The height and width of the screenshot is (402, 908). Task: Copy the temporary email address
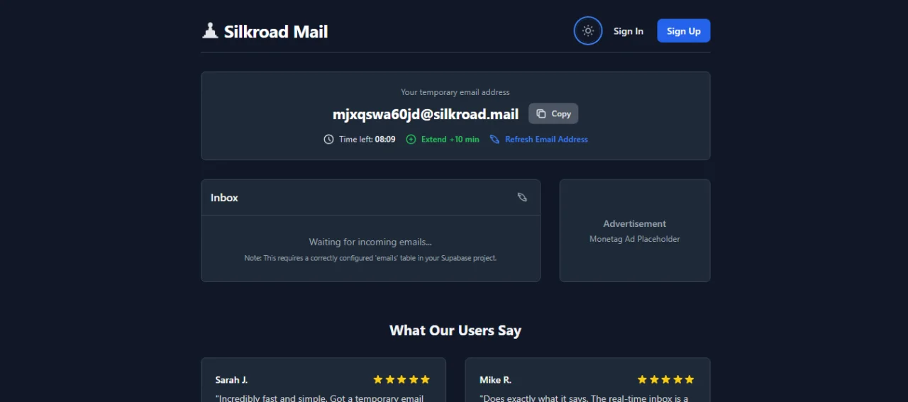pyautogui.click(x=553, y=113)
